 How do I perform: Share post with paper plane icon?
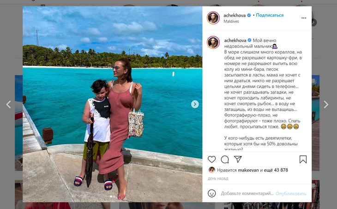pos(238,159)
